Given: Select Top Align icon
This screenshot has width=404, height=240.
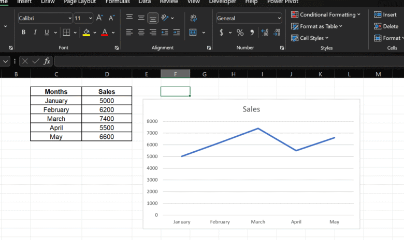Looking at the screenshot, I should [x=129, y=18].
